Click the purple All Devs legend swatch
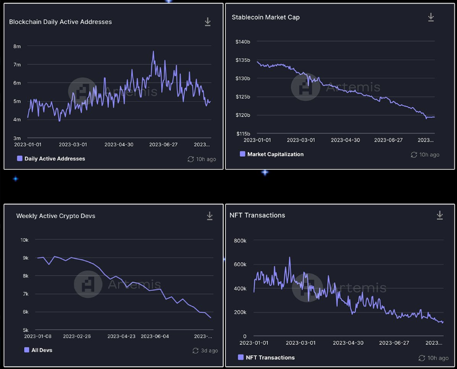The width and height of the screenshot is (457, 369). coord(27,350)
